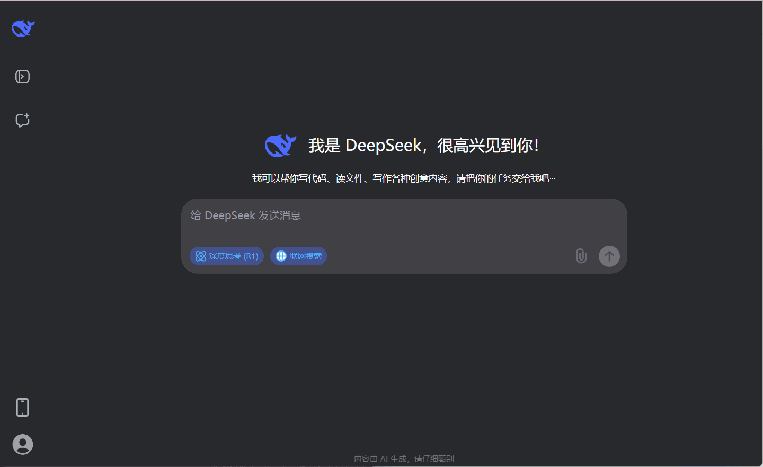This screenshot has height=467, width=763.
Task: Start a new chat from the sidebar
Action: (22, 120)
